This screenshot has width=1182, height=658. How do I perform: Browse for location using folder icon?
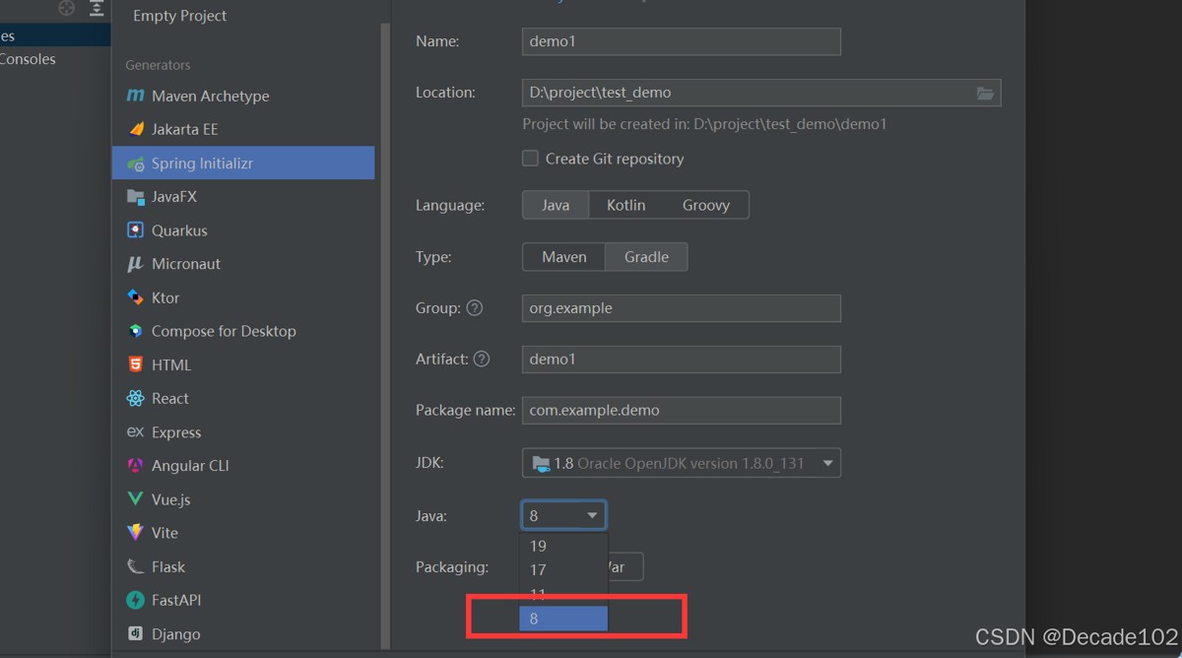coord(985,93)
